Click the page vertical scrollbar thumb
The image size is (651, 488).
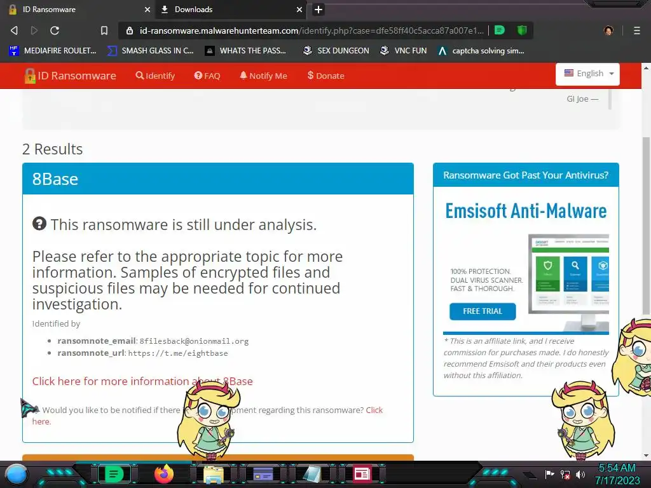pos(646,226)
